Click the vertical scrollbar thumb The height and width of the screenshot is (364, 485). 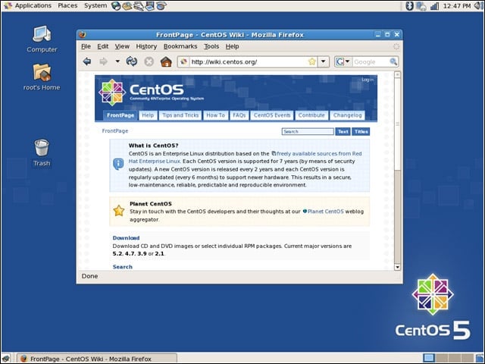397,124
